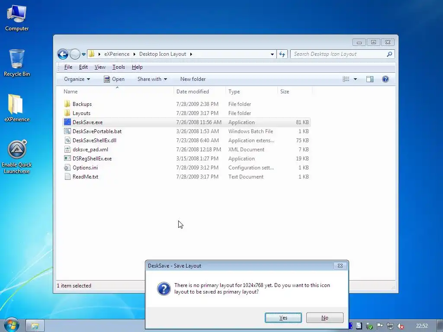This screenshot has height=332, width=443.
Task: Open recent pages dropdown beside navigation arrows
Action: coord(83,54)
